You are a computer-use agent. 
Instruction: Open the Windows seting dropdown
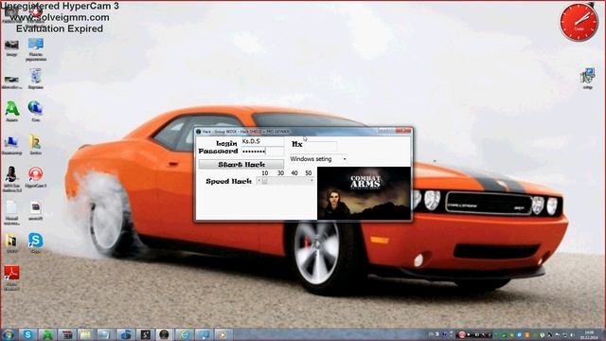[318, 159]
